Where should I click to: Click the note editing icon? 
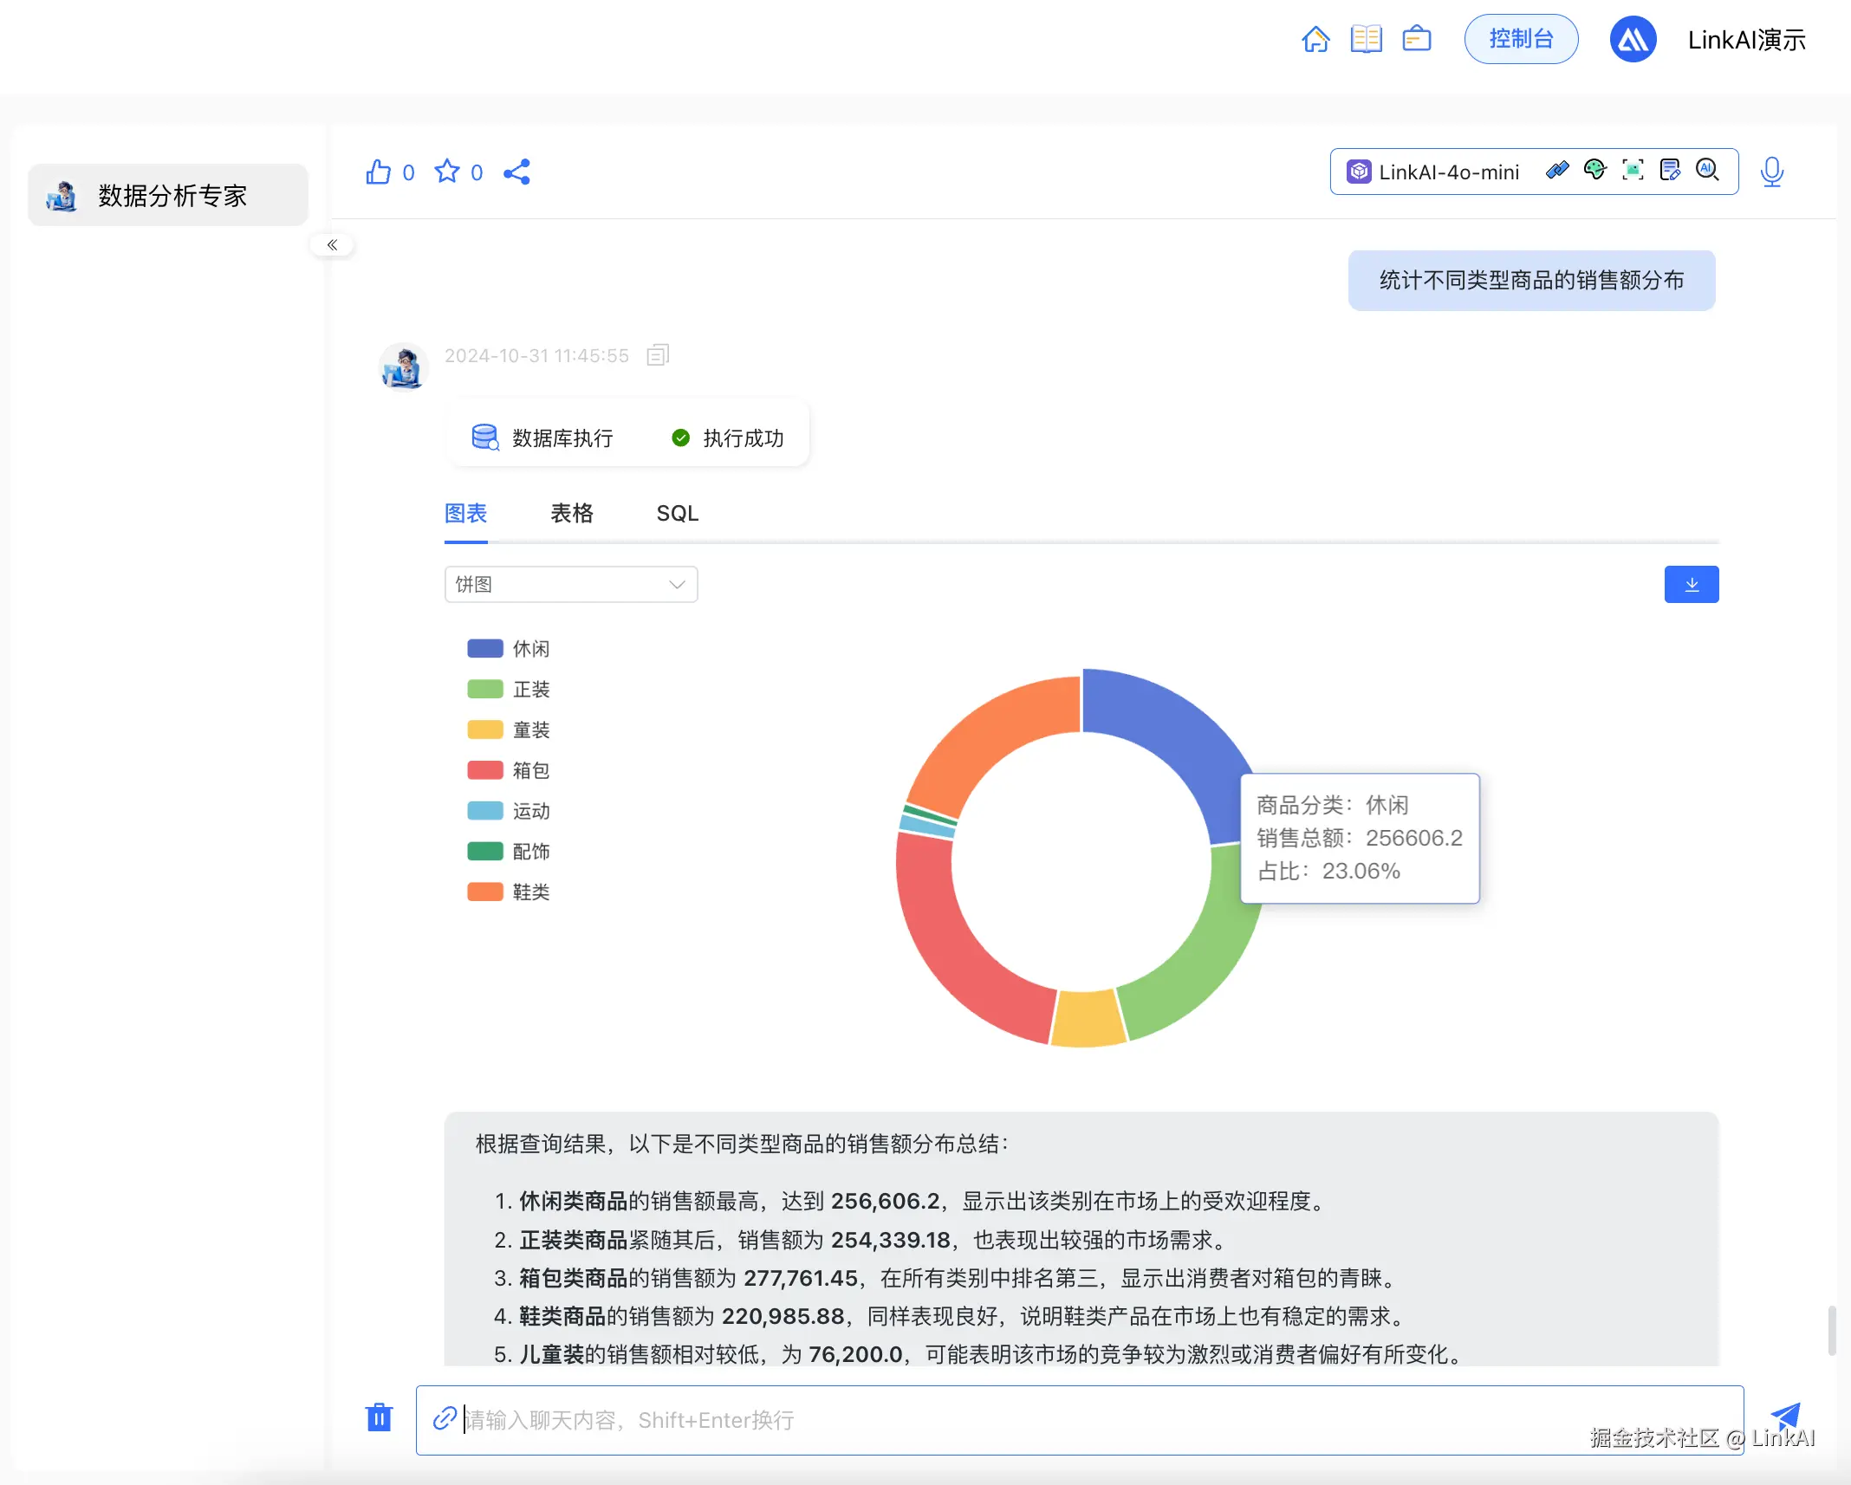[1670, 170]
